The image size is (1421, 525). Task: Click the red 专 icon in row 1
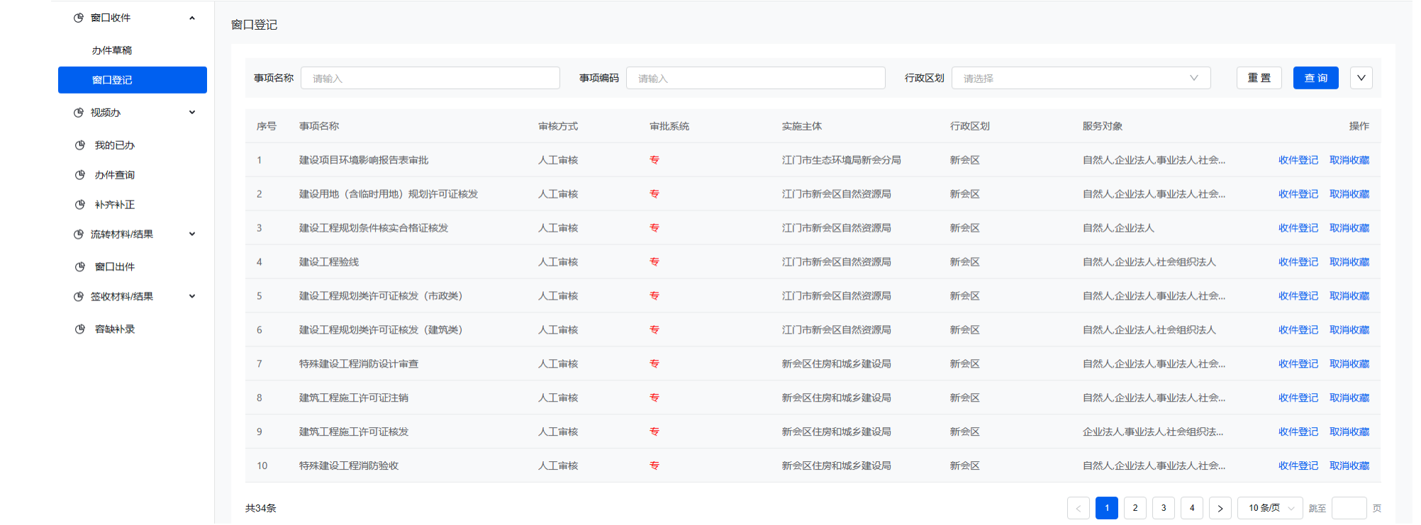coord(654,160)
